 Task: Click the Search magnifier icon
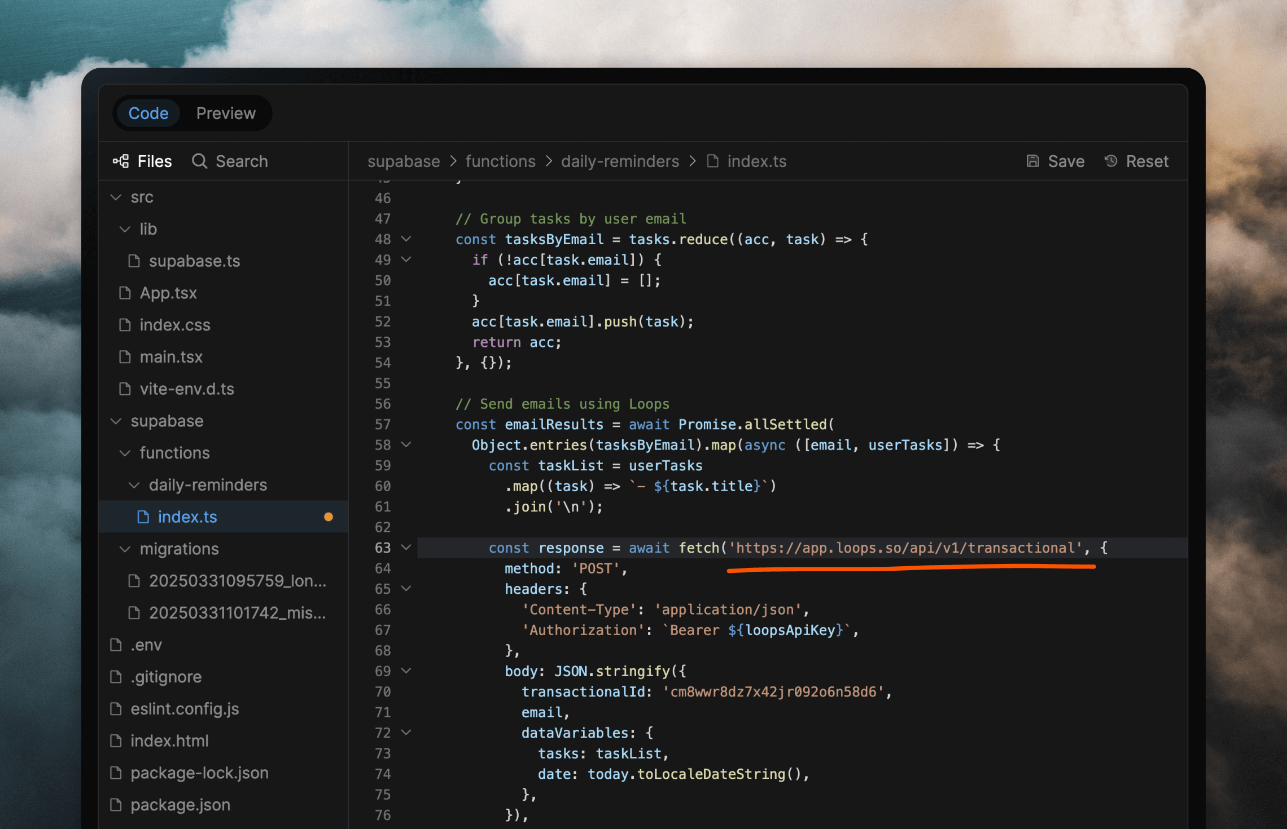pos(199,161)
